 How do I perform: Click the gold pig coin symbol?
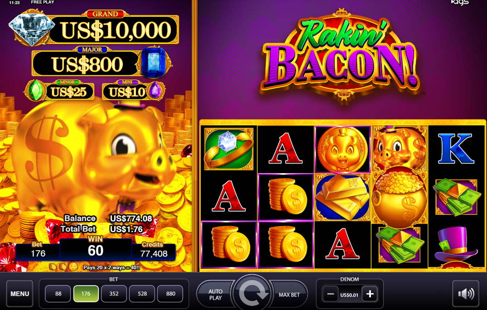(x=342, y=149)
